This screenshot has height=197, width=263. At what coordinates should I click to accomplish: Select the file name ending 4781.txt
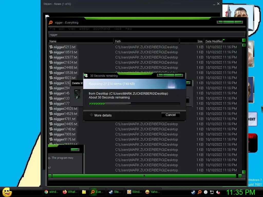click(64, 119)
